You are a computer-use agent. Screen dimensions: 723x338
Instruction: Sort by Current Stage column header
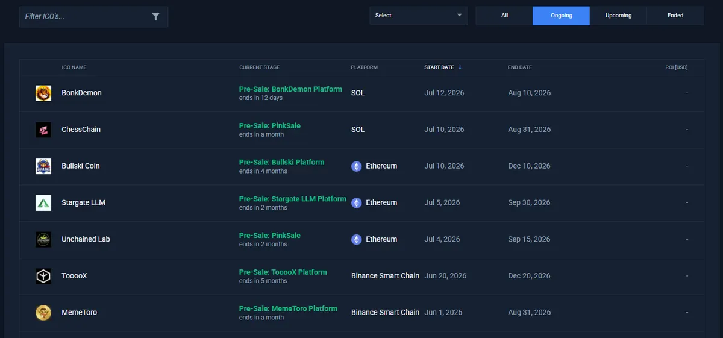(x=259, y=67)
